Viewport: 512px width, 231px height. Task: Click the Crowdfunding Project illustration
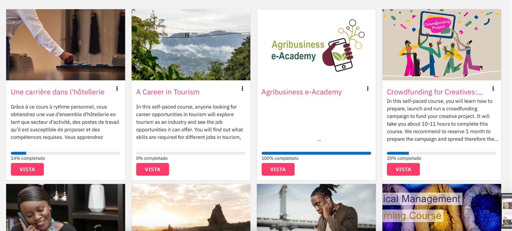click(x=442, y=45)
